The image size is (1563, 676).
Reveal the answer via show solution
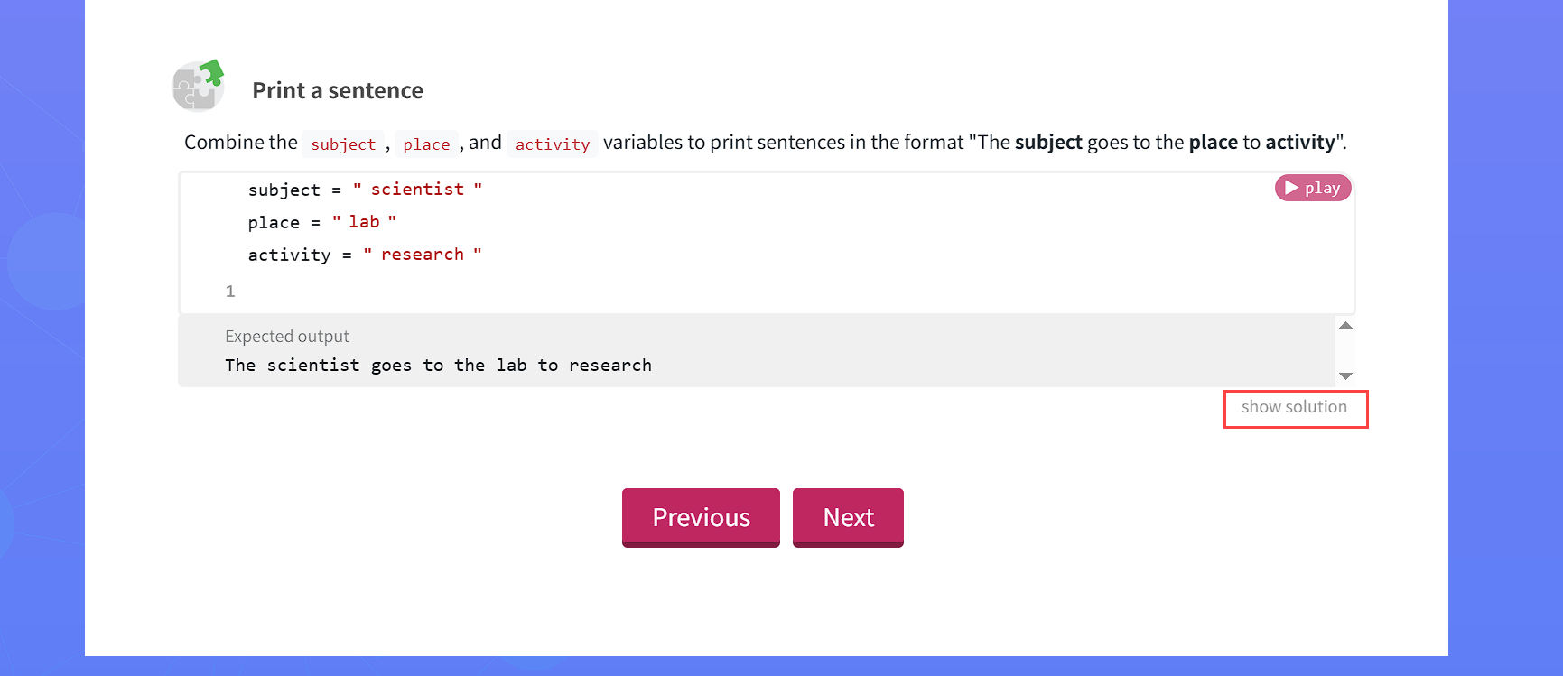[x=1295, y=408]
